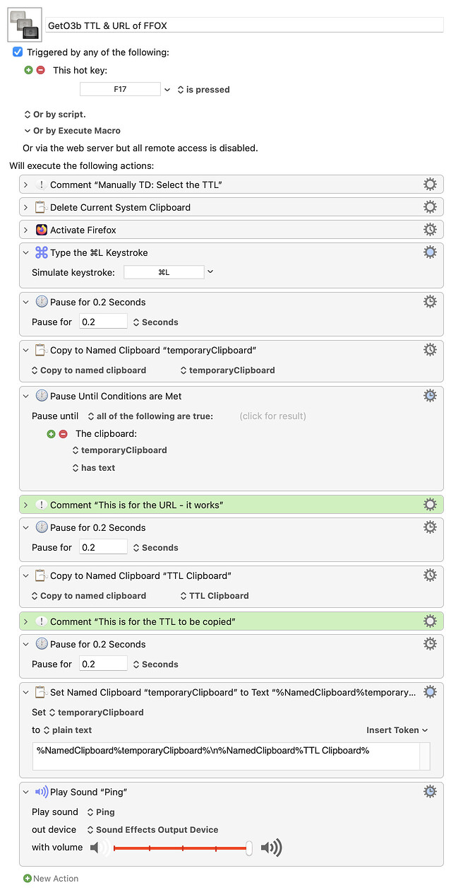Uncheck the Triggered by any of the following checkbox
This screenshot has height=890, width=451.
pos(18,52)
